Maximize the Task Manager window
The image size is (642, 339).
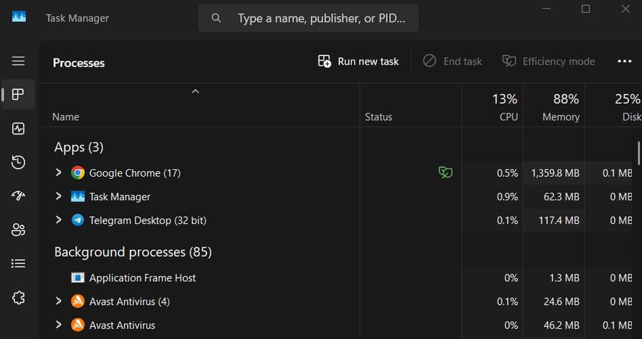point(586,9)
